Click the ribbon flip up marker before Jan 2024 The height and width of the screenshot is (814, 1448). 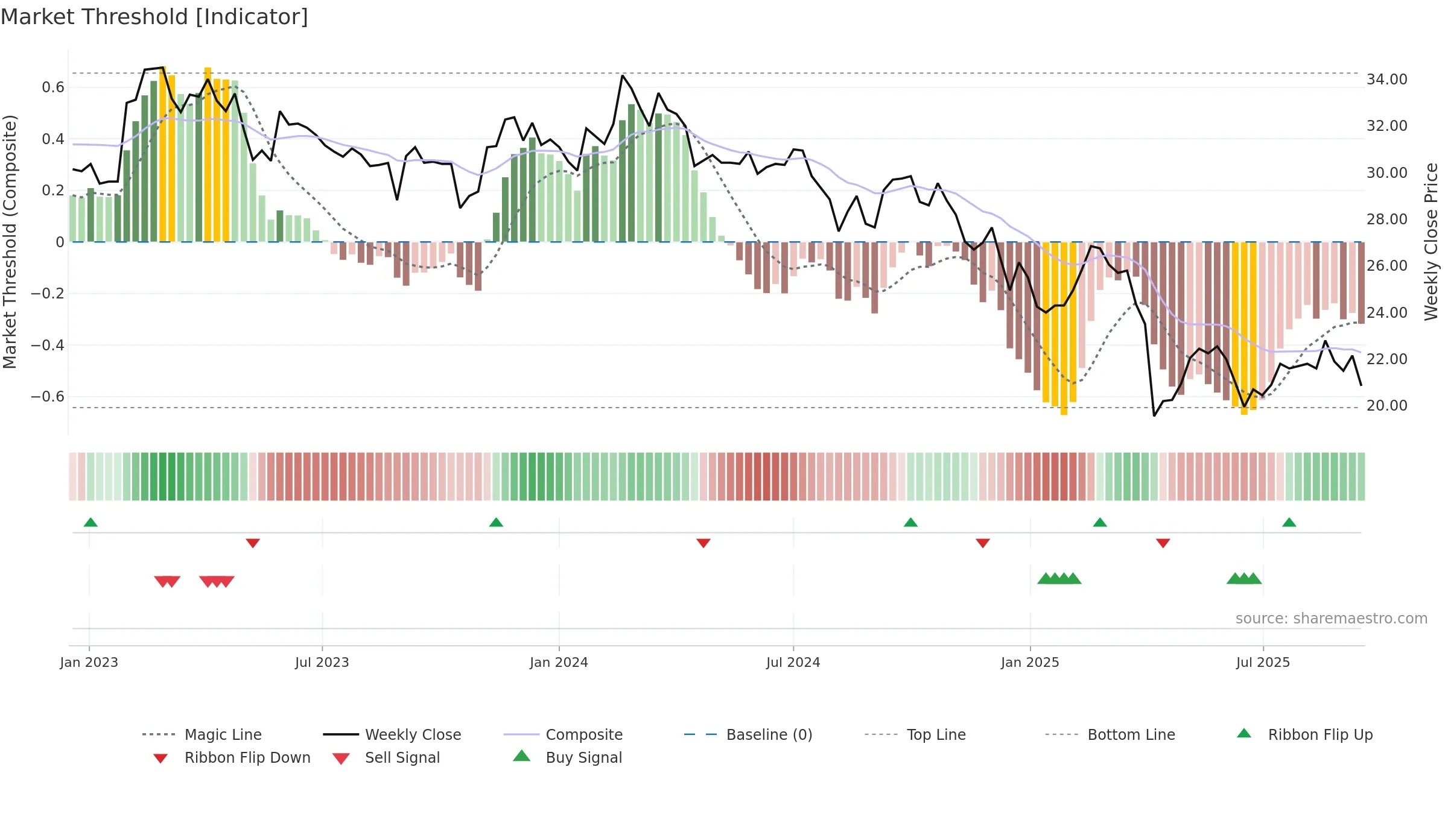pyautogui.click(x=496, y=522)
